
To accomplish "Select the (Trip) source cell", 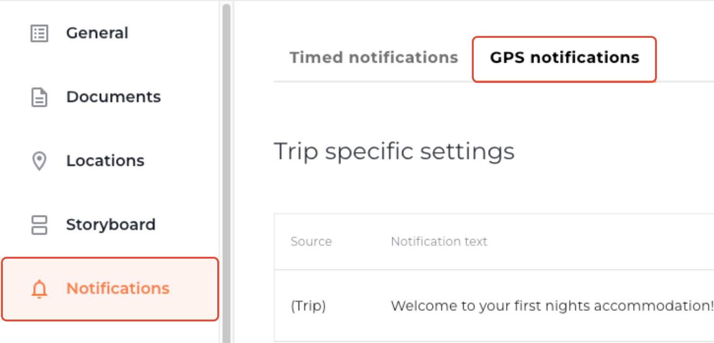I will click(x=308, y=306).
